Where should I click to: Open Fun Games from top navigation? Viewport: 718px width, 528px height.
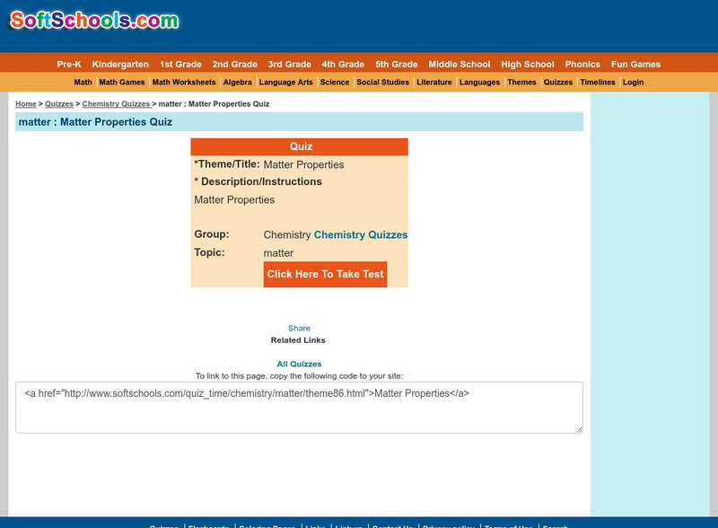[635, 64]
